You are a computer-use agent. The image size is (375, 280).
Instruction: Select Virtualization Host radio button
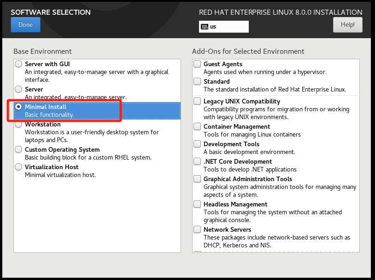(18, 167)
